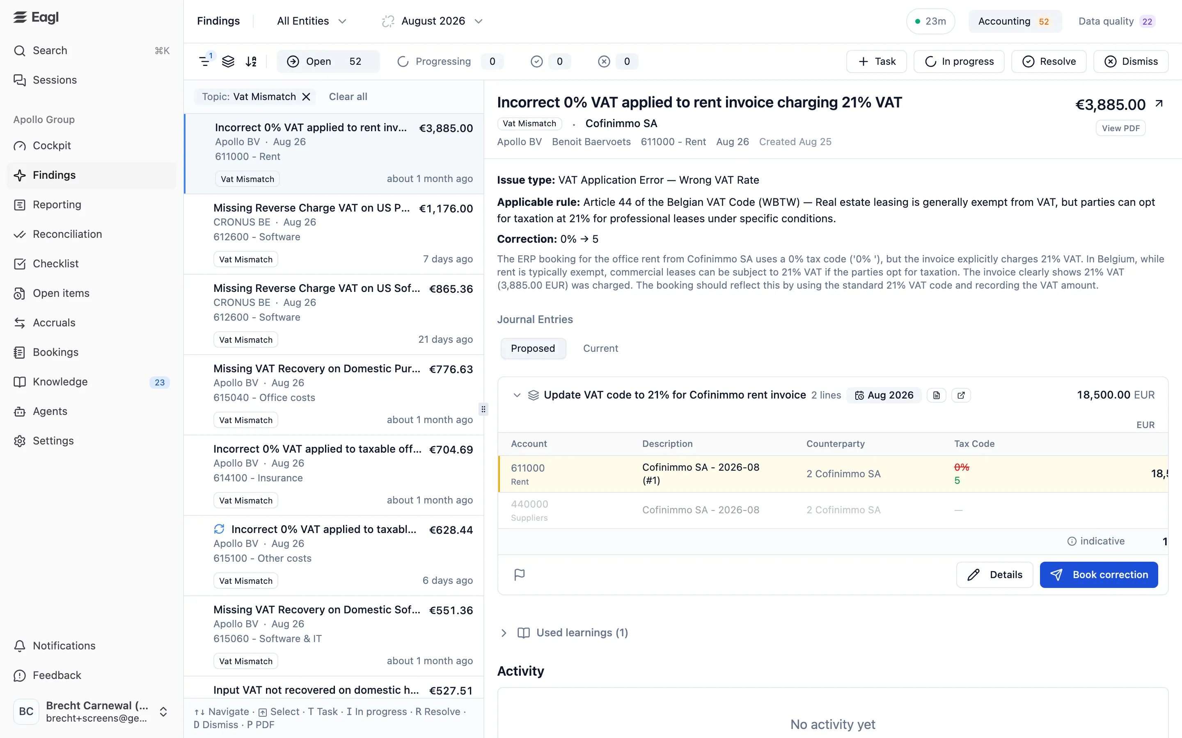Switch to the Data quality tab
This screenshot has width=1182, height=738.
pos(1116,21)
